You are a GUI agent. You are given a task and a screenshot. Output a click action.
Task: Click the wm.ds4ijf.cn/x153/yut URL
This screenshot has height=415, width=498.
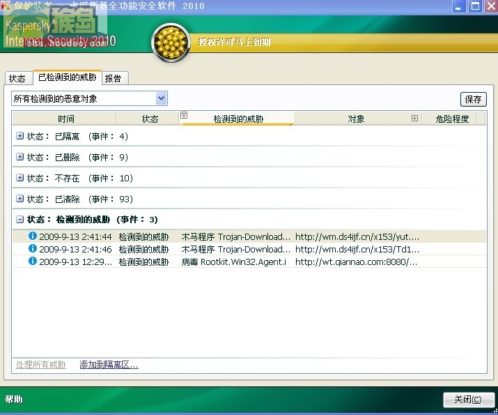point(357,237)
